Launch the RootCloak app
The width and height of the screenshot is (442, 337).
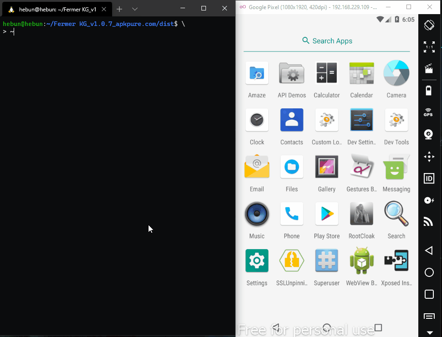[x=361, y=214]
